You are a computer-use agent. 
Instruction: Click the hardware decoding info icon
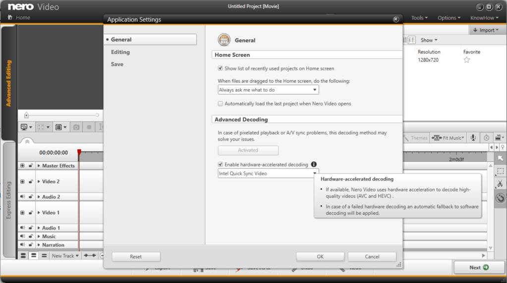coord(314,164)
